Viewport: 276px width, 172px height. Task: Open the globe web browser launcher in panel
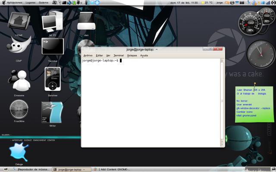pos(69,3)
